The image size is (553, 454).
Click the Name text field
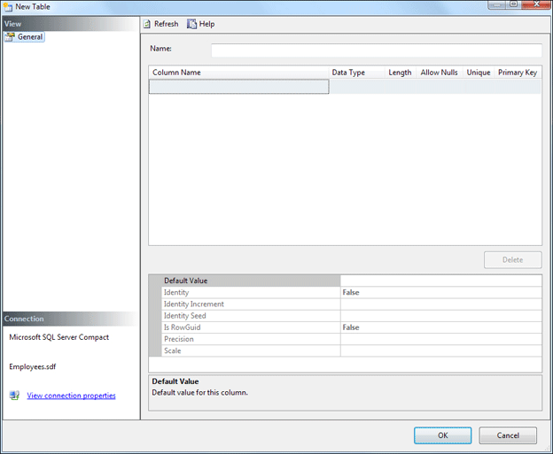[376, 50]
